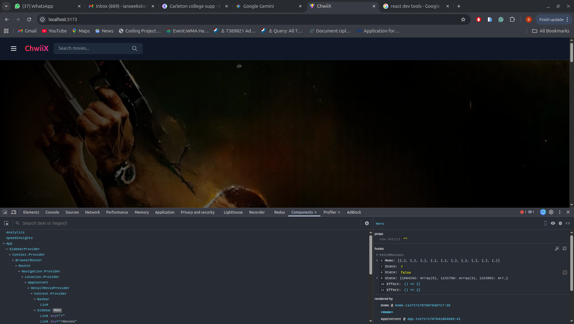Viewport: 574px width, 324px height.
Task: Toggle device toolbar in DevTools
Action: 14,212
